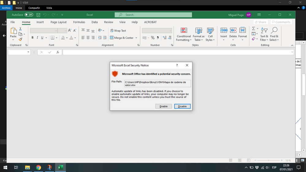The image size is (306, 172).
Task: Click the dialog help question mark
Action: (x=177, y=65)
